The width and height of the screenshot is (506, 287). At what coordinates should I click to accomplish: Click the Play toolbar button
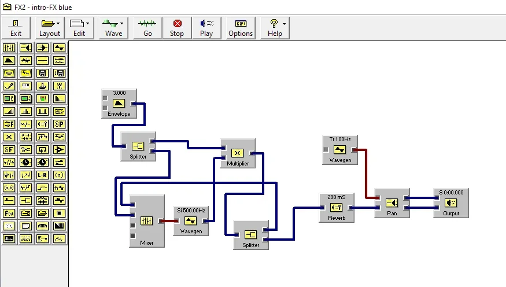point(206,28)
